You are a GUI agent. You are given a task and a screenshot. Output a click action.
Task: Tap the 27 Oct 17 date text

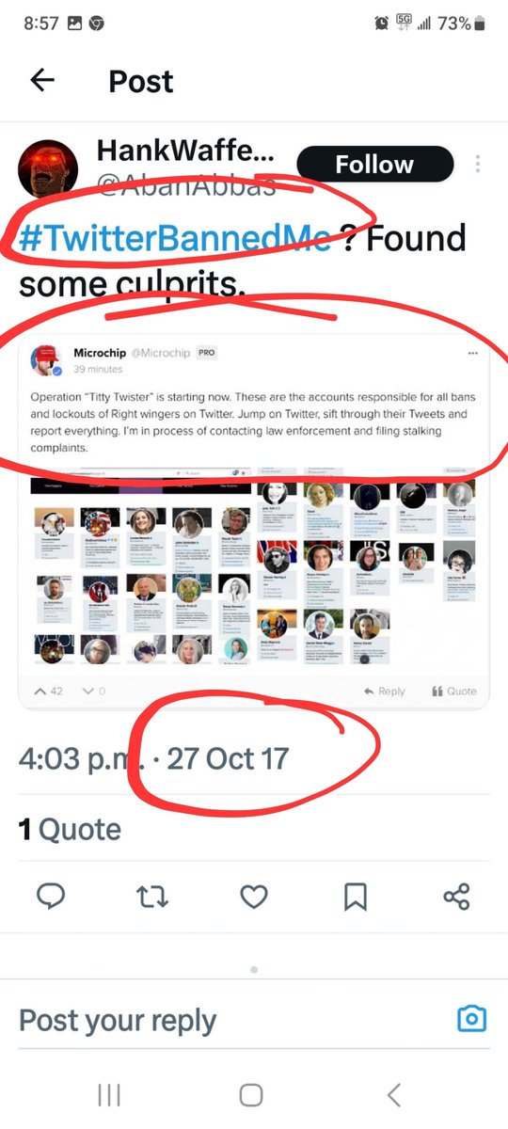tap(228, 758)
